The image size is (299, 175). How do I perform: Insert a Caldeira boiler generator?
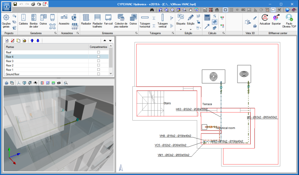[23, 19]
